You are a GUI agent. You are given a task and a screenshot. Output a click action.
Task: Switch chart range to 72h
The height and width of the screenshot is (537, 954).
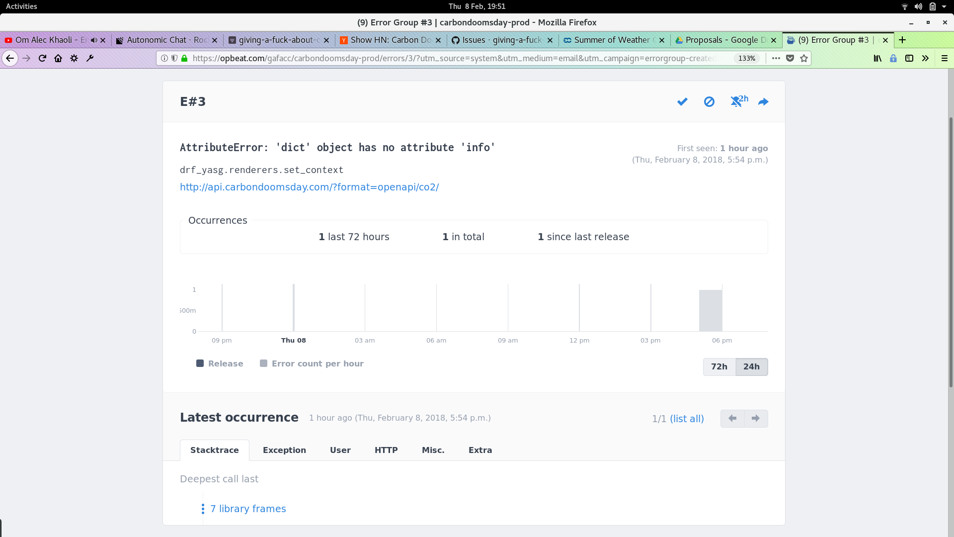click(719, 367)
